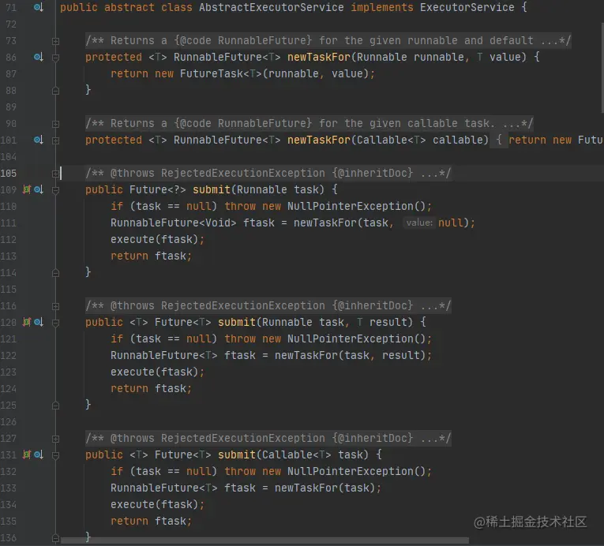604x546 pixels.
Task: Click 'execute(ftask);' on line 112
Action: click(158, 239)
